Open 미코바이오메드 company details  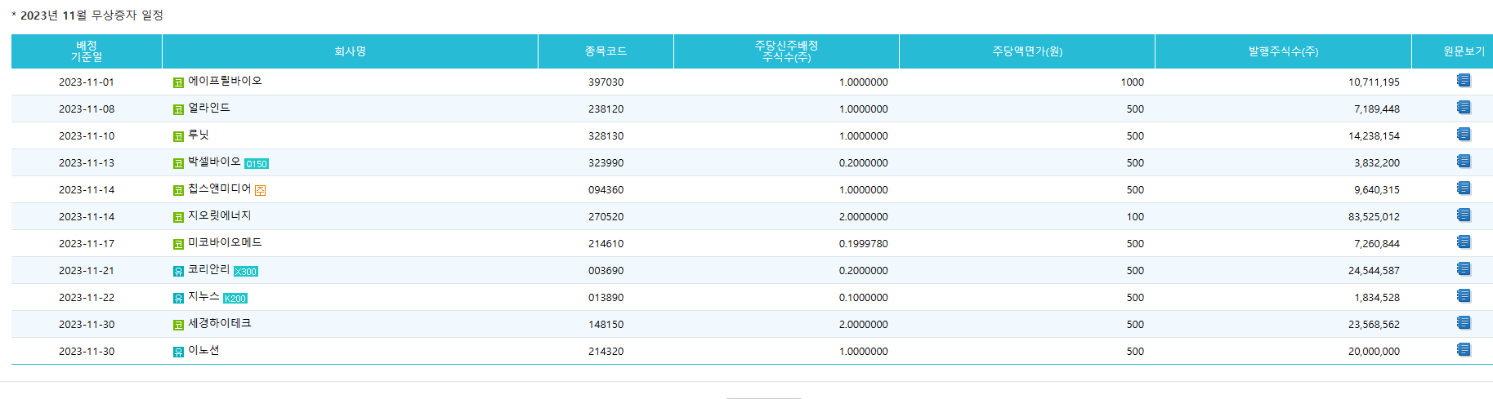(225, 242)
